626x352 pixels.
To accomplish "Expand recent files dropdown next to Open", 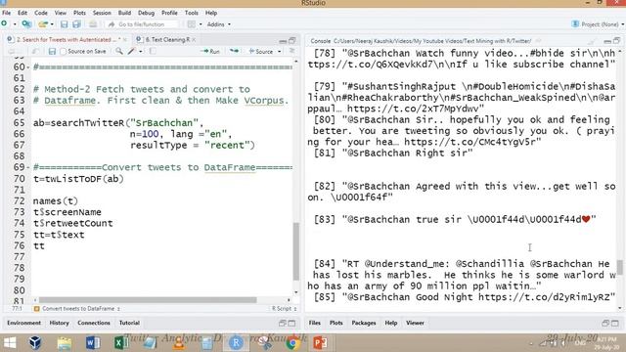I will (x=52, y=24).
